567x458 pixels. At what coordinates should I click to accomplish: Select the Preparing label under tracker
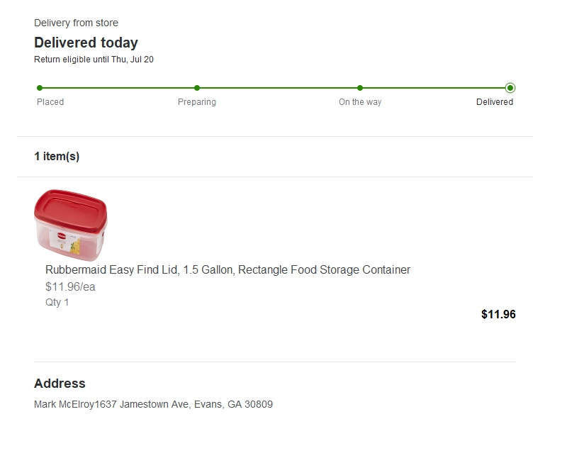pos(197,102)
